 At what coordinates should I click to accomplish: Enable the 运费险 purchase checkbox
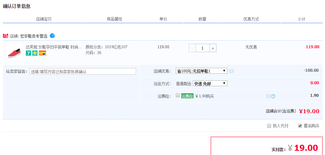[178, 96]
